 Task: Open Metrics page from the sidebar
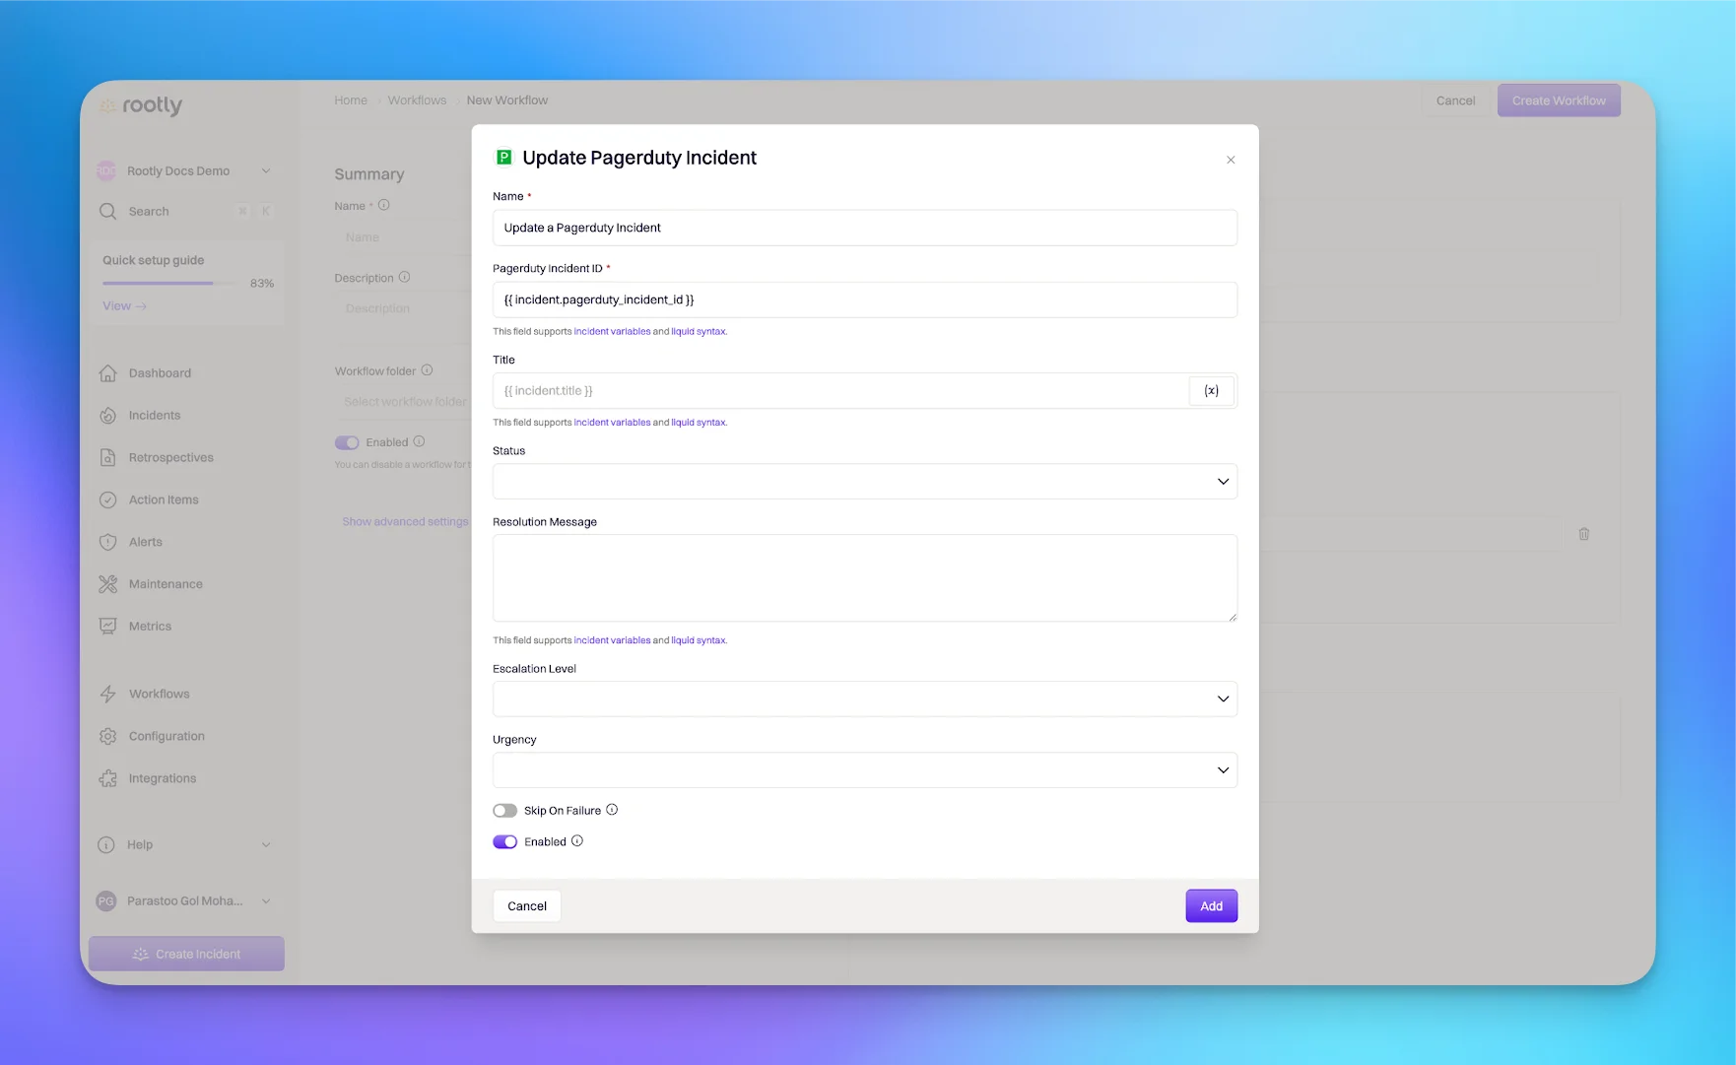point(150,627)
